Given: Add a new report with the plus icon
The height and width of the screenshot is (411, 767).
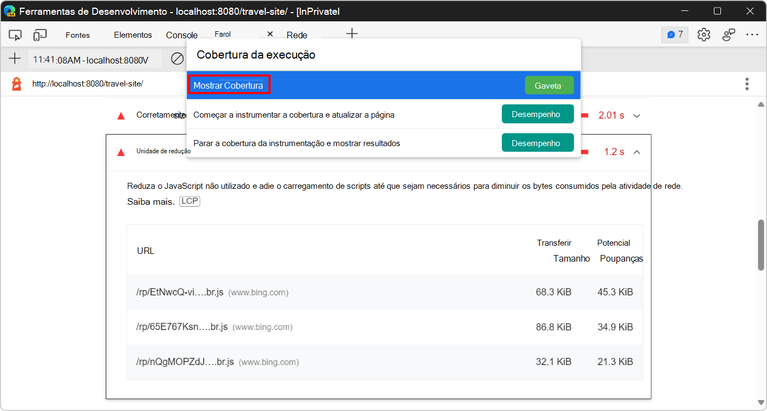Looking at the screenshot, I should click(15, 59).
